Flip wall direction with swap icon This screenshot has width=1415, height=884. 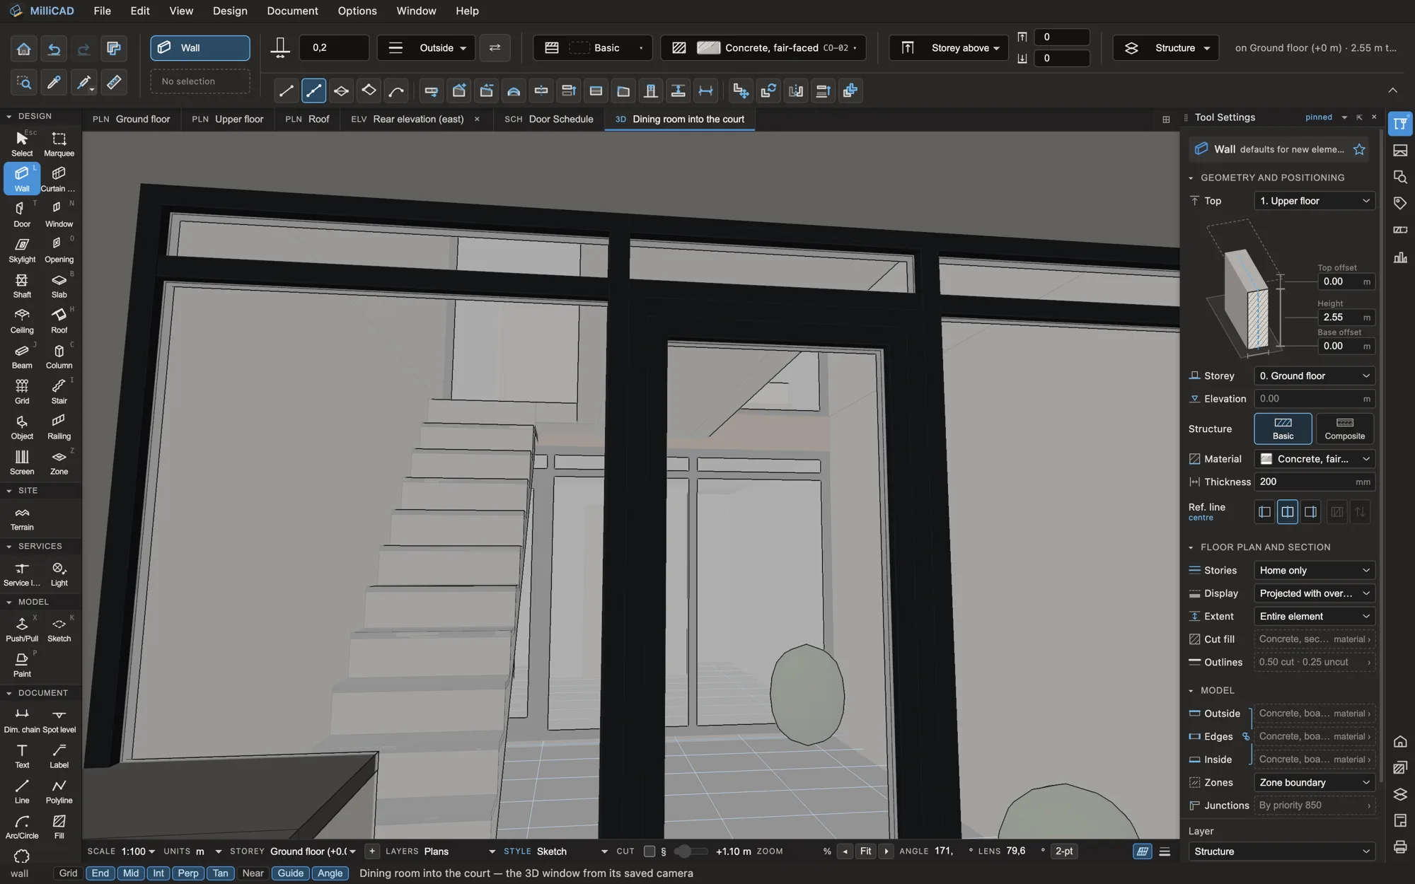point(495,47)
